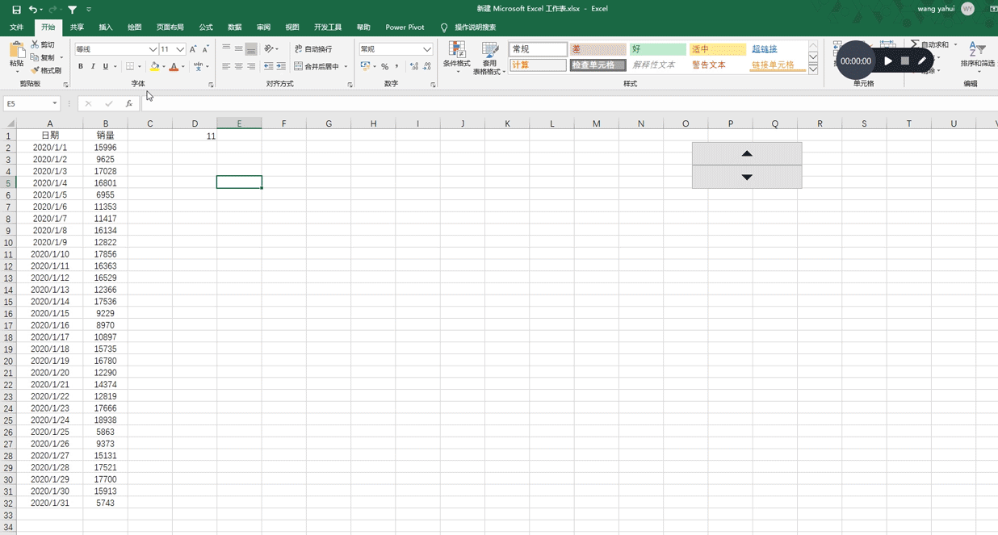Click the accounting number format icon
Image resolution: width=998 pixels, height=535 pixels.
(x=365, y=66)
